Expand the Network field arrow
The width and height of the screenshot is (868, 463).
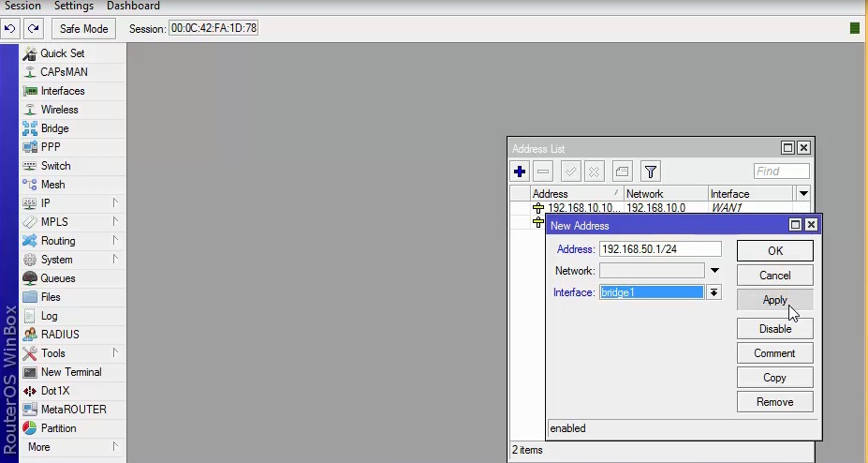(714, 271)
